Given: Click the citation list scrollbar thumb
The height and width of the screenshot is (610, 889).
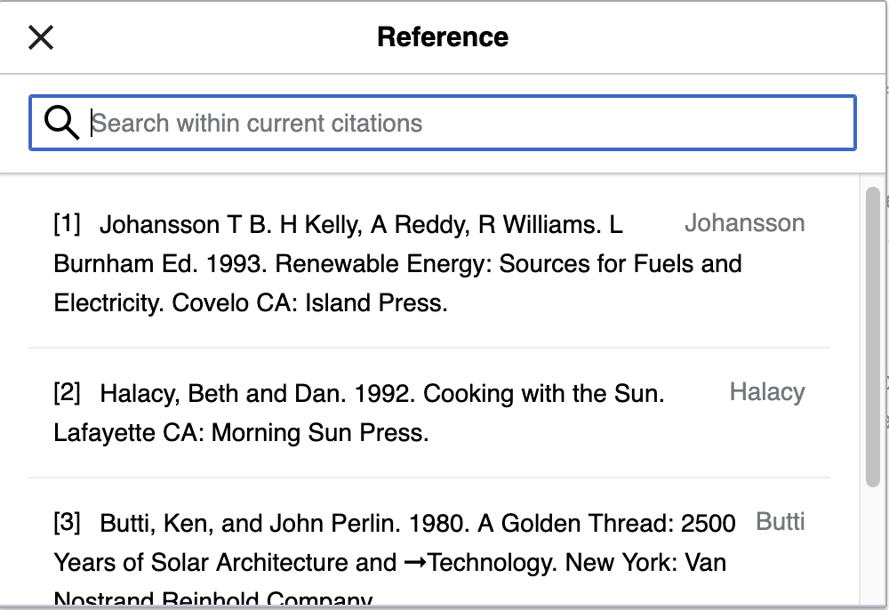Looking at the screenshot, I should click(872, 338).
